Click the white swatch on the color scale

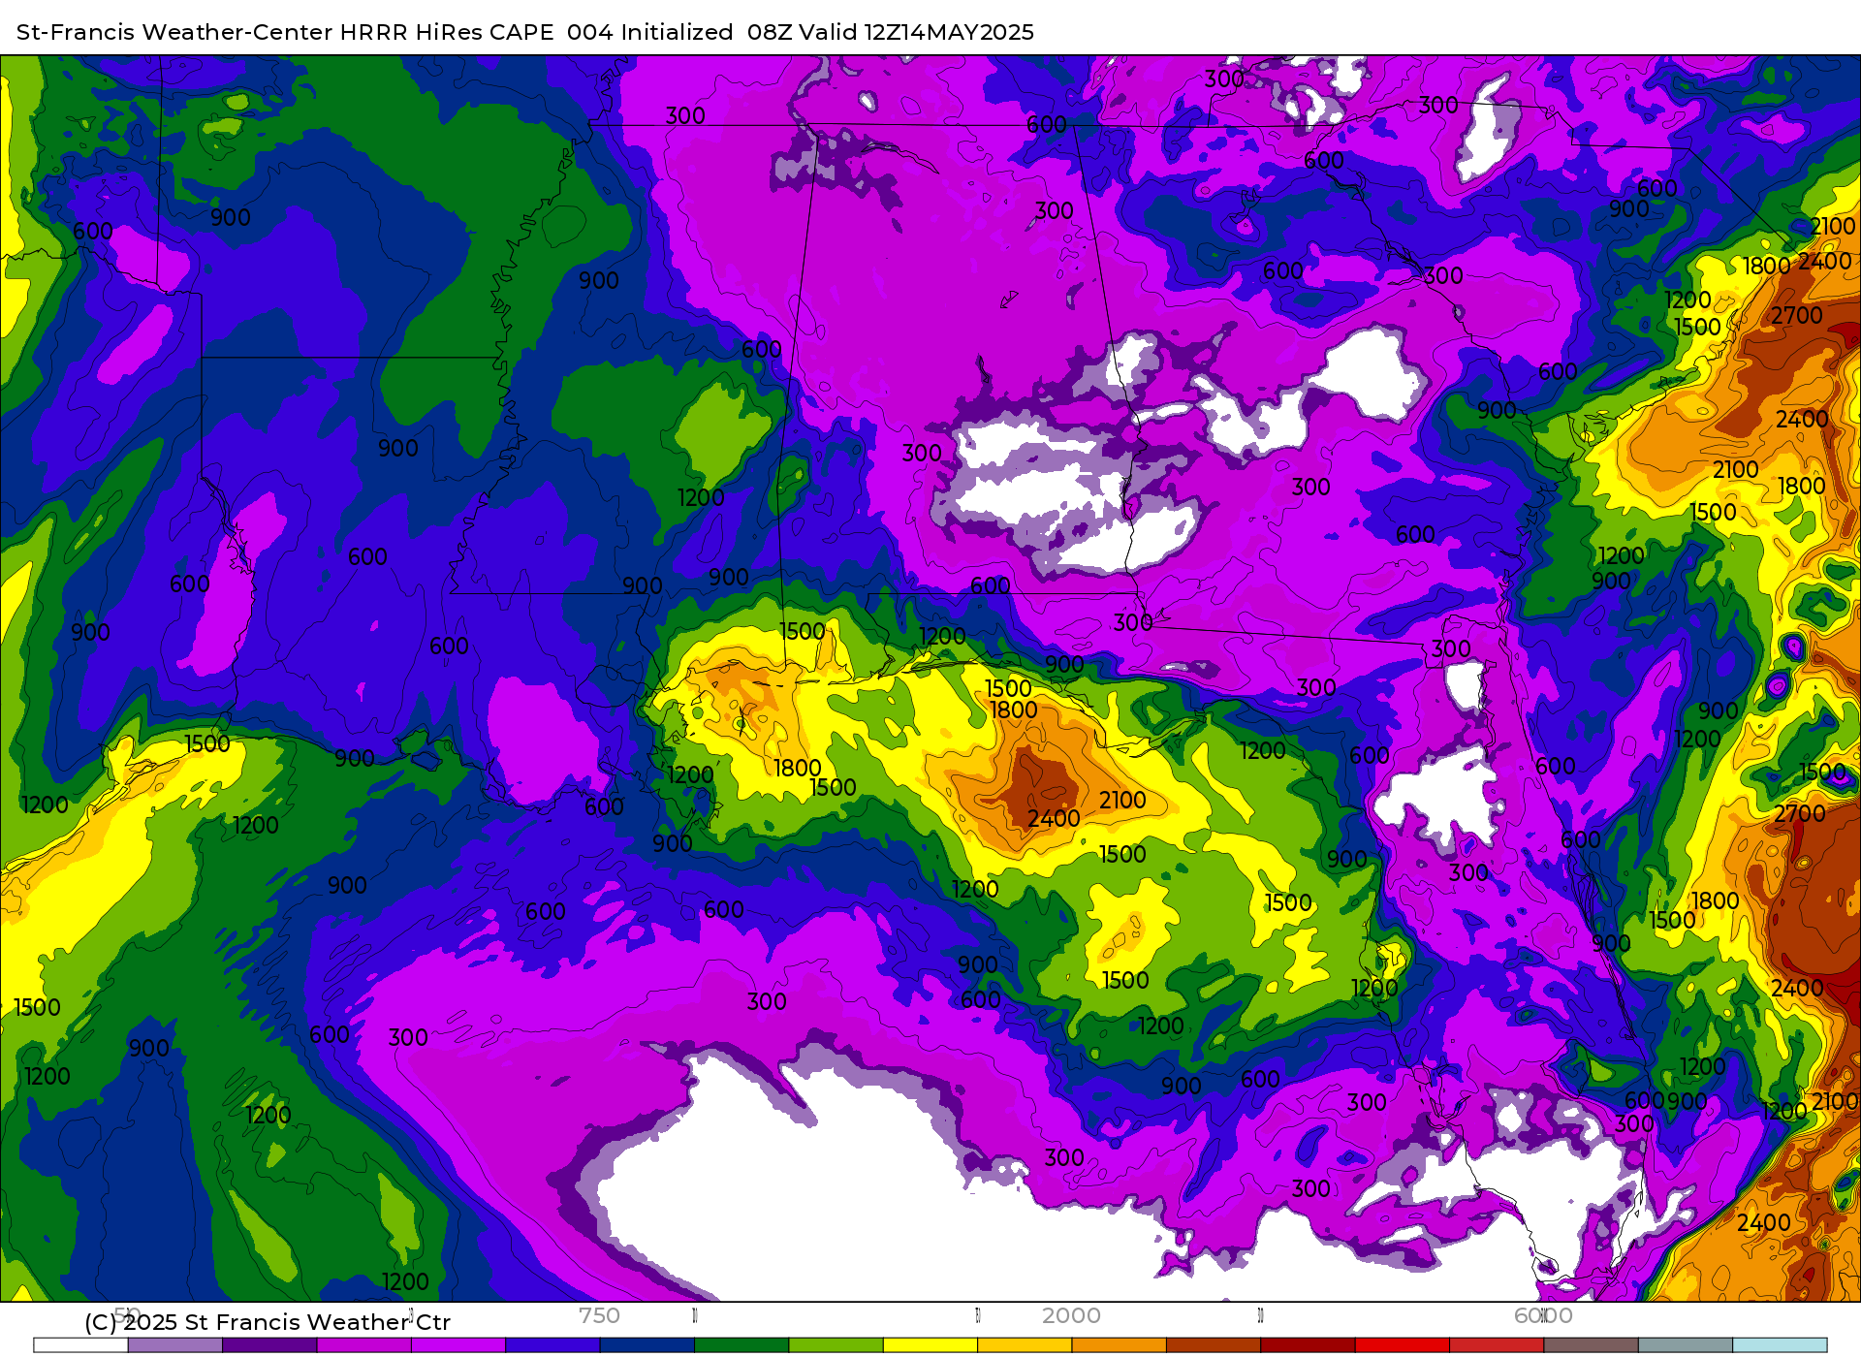tap(80, 1345)
